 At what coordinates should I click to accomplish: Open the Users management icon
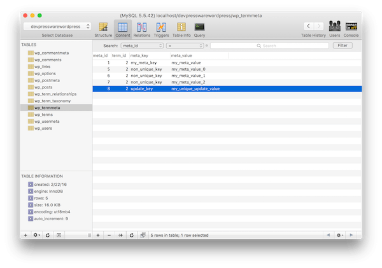(x=334, y=29)
